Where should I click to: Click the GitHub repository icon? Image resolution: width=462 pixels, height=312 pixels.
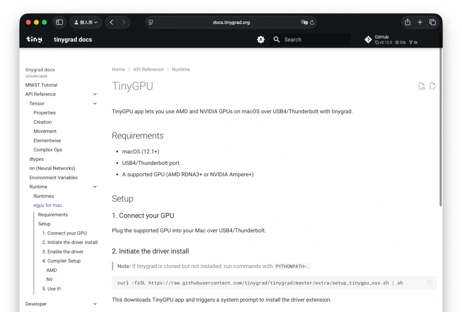(368, 40)
